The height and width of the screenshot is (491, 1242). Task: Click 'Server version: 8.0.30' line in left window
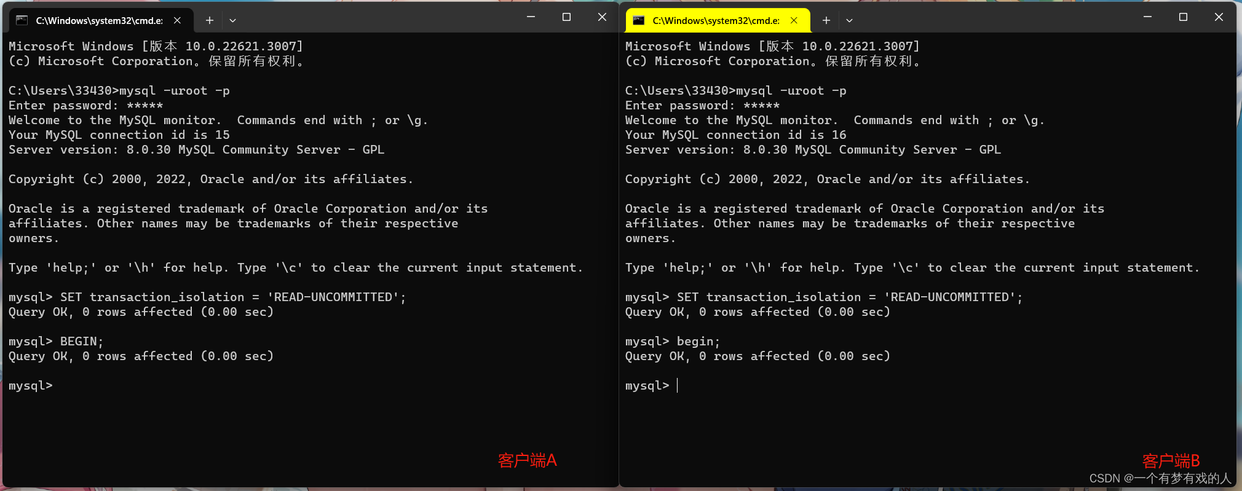197,150
